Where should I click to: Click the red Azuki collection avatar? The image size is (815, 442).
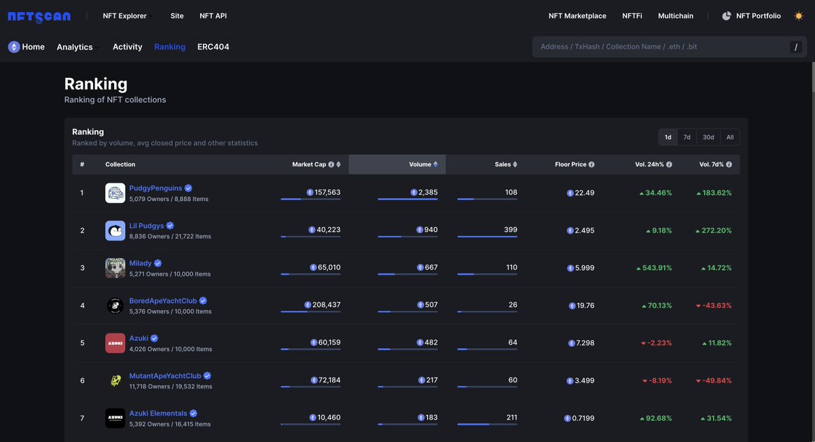click(115, 344)
